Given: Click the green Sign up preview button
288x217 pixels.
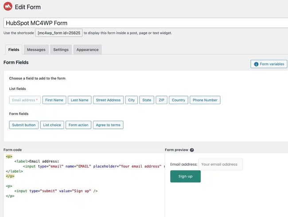Looking at the screenshot, I should (x=185, y=176).
